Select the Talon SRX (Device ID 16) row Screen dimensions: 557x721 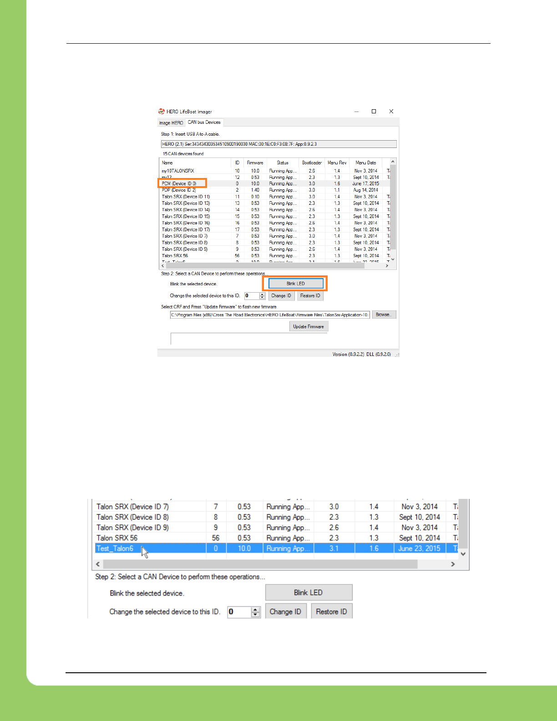[x=275, y=223]
